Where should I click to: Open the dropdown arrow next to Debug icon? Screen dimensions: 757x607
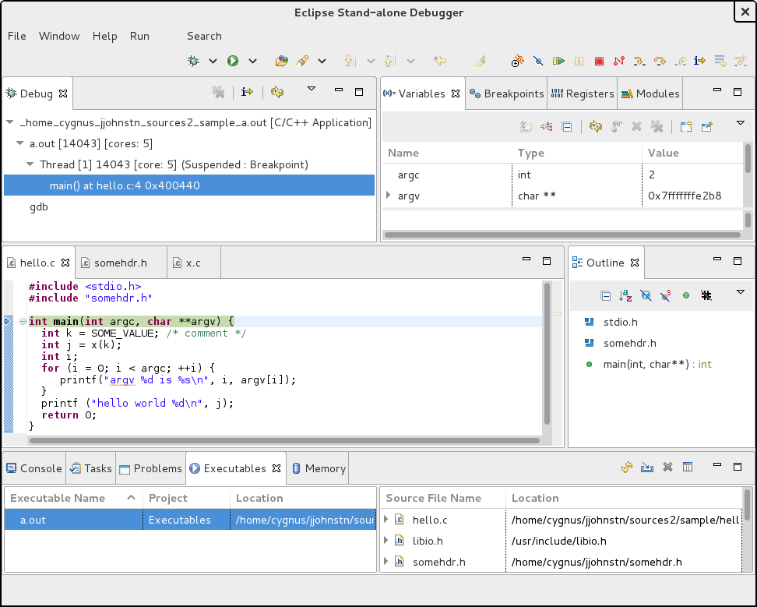(213, 61)
